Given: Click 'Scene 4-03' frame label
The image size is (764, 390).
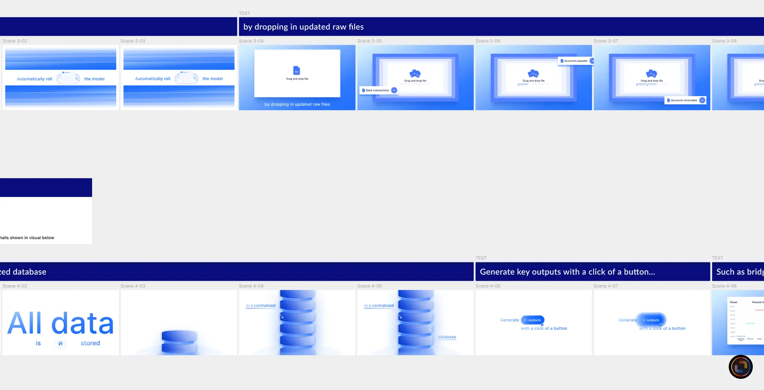Looking at the screenshot, I should click(x=133, y=286).
